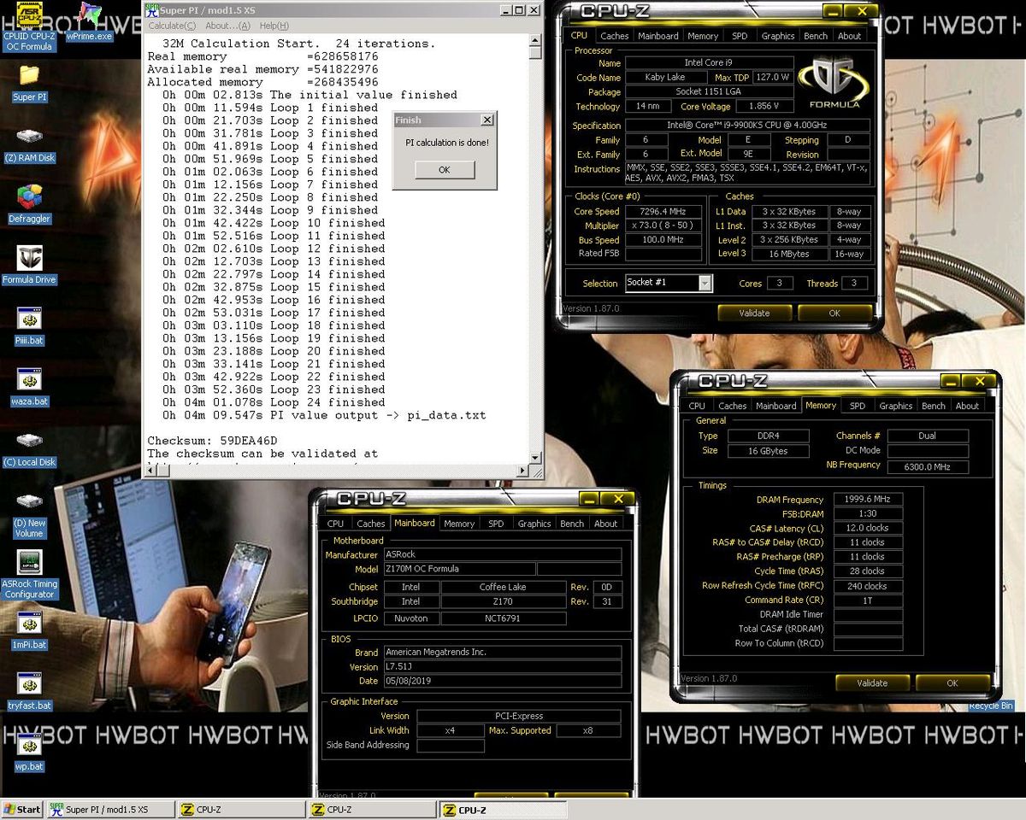Screen dimensions: 1026x820
Task: Open About tab in Mainboard CPU-Z window
Action: pos(605,524)
